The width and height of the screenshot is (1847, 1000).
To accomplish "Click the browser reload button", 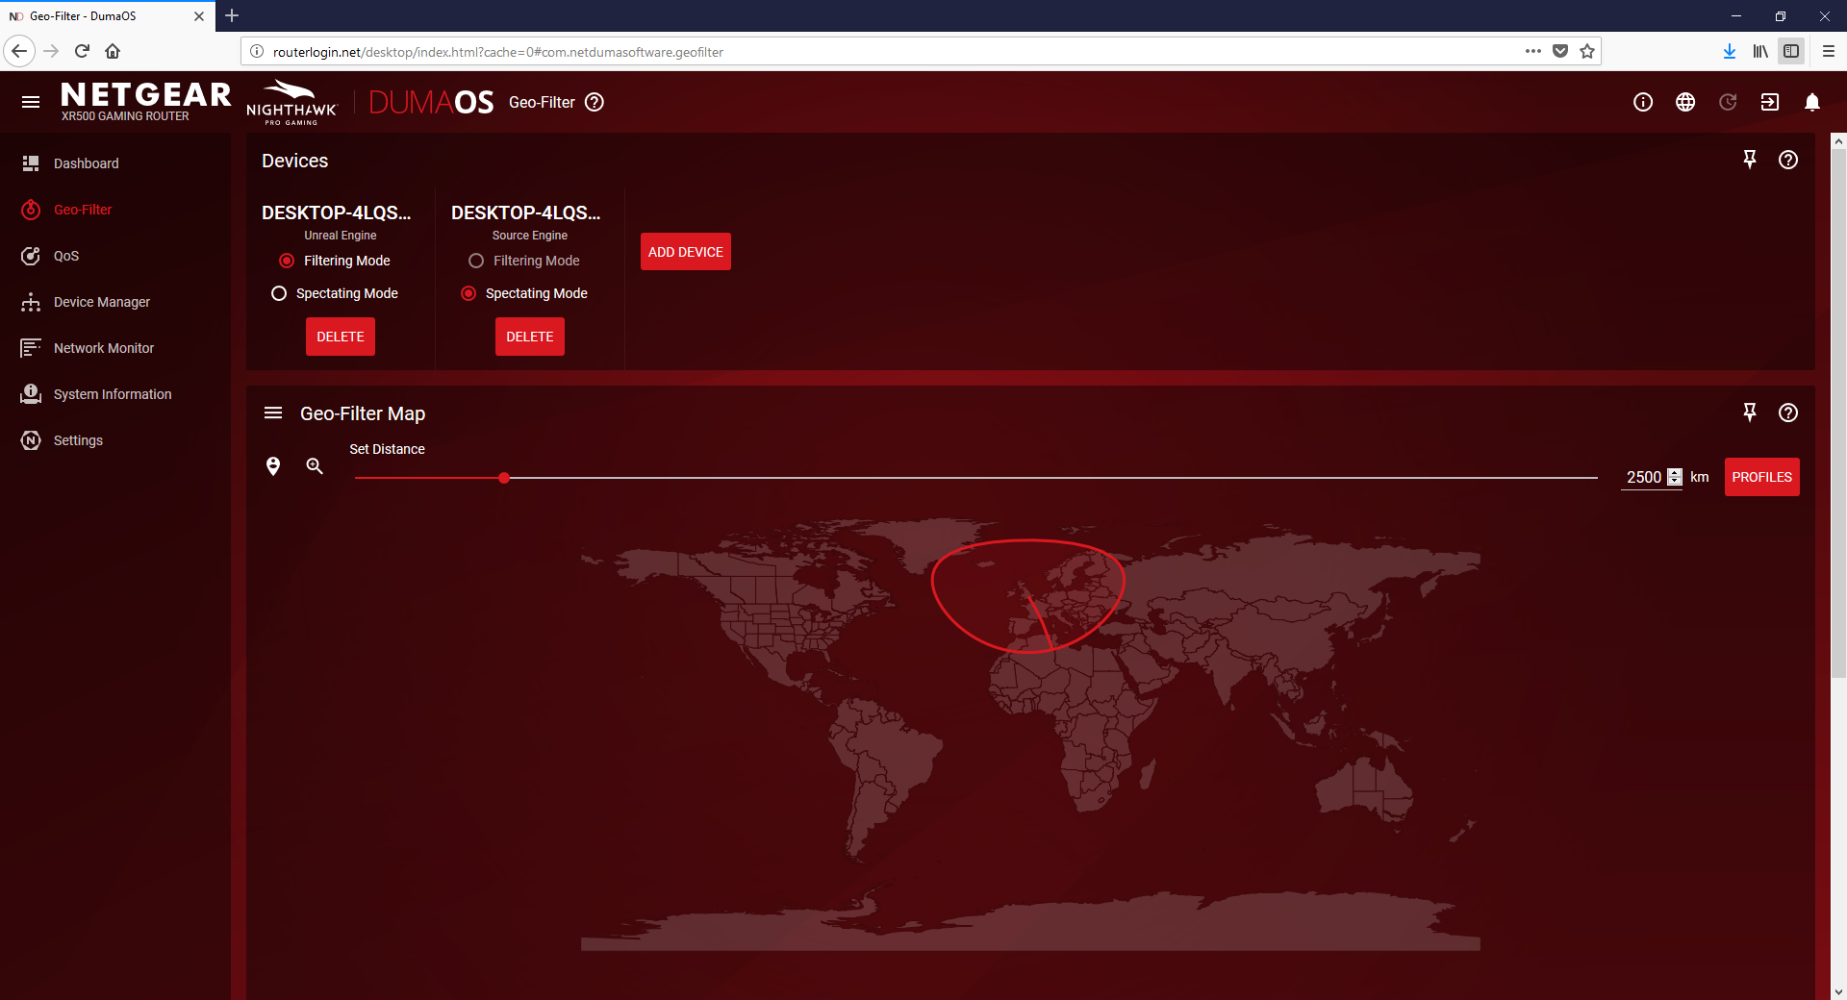I will click(x=82, y=51).
